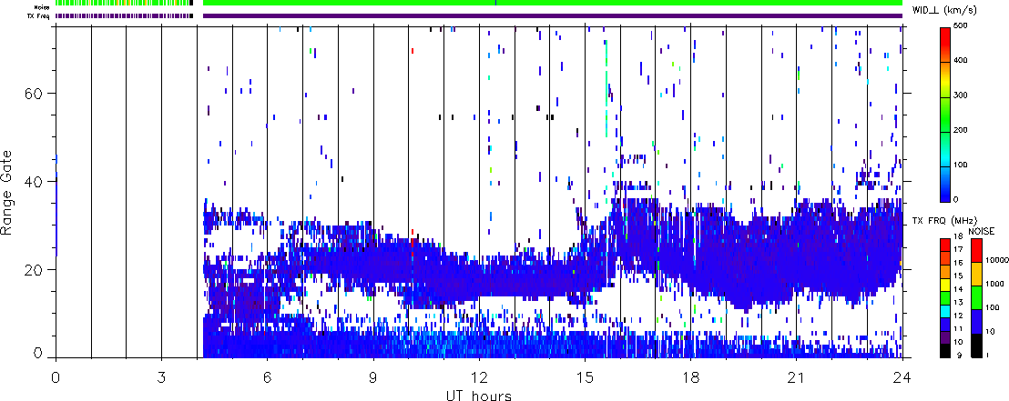The height and width of the screenshot is (401, 1009).
Task: Pick the yellow segment of TX FRQ bar
Action: (x=945, y=285)
